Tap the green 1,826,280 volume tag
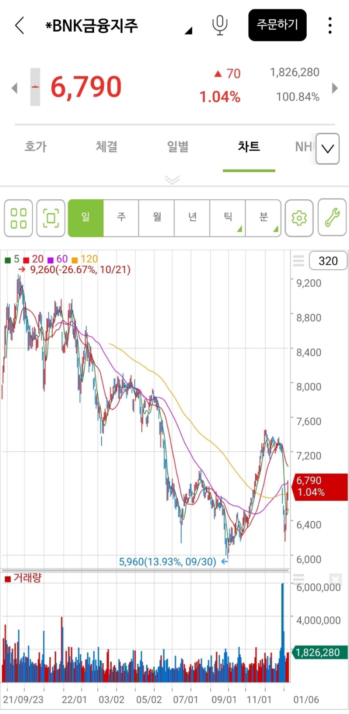The image size is (349, 714). [x=319, y=652]
